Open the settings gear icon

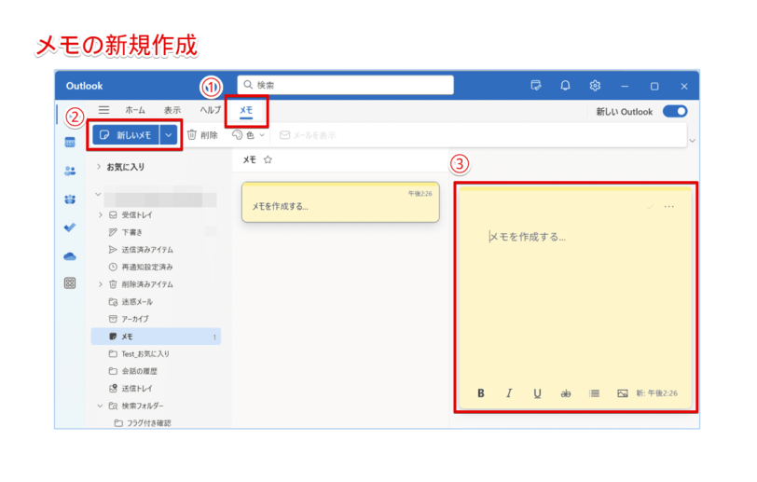pos(595,86)
